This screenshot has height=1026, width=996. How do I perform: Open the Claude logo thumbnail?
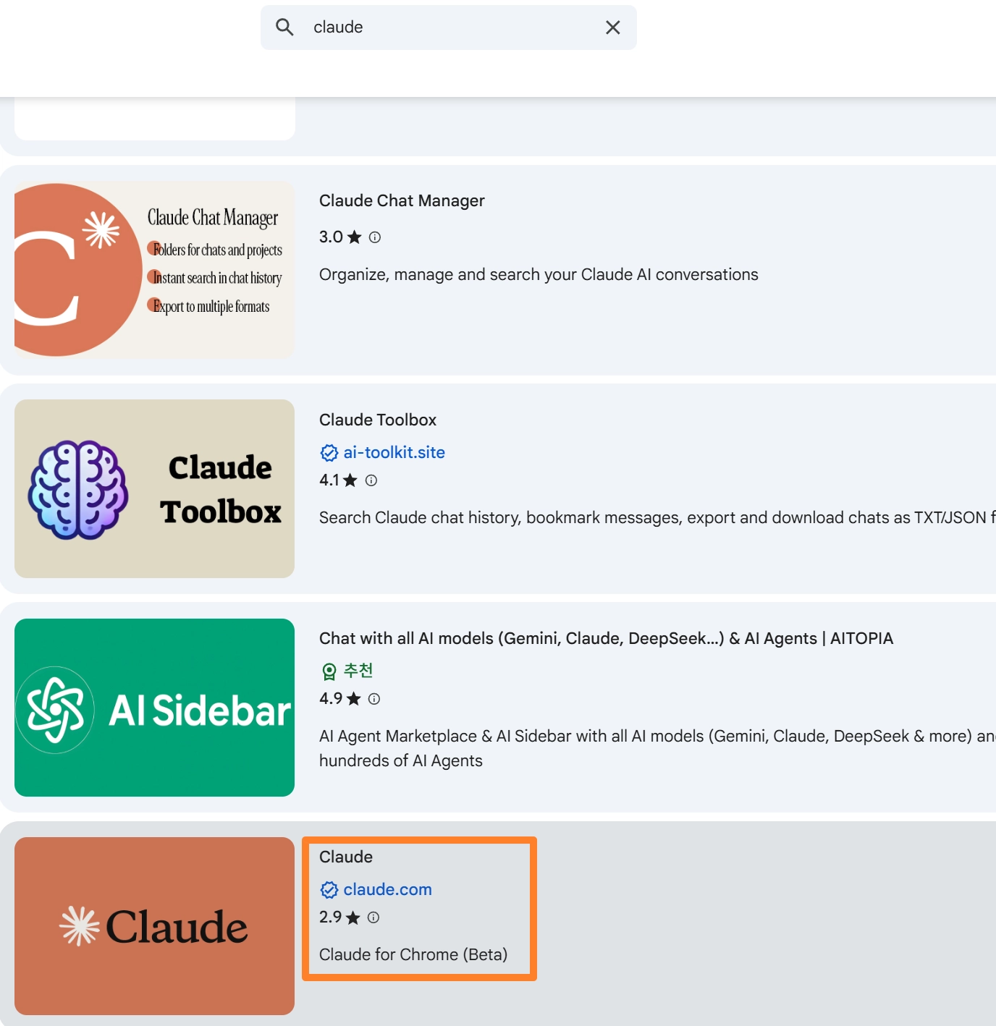pos(154,926)
